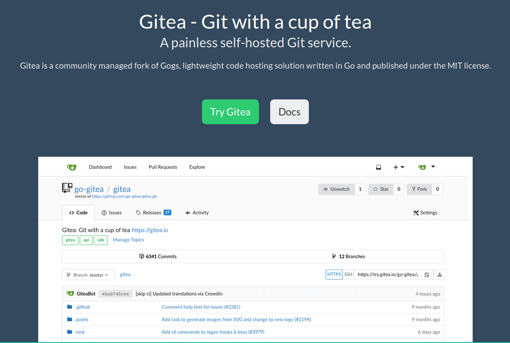
Task: Click Manage Topics link
Action: 129,240
